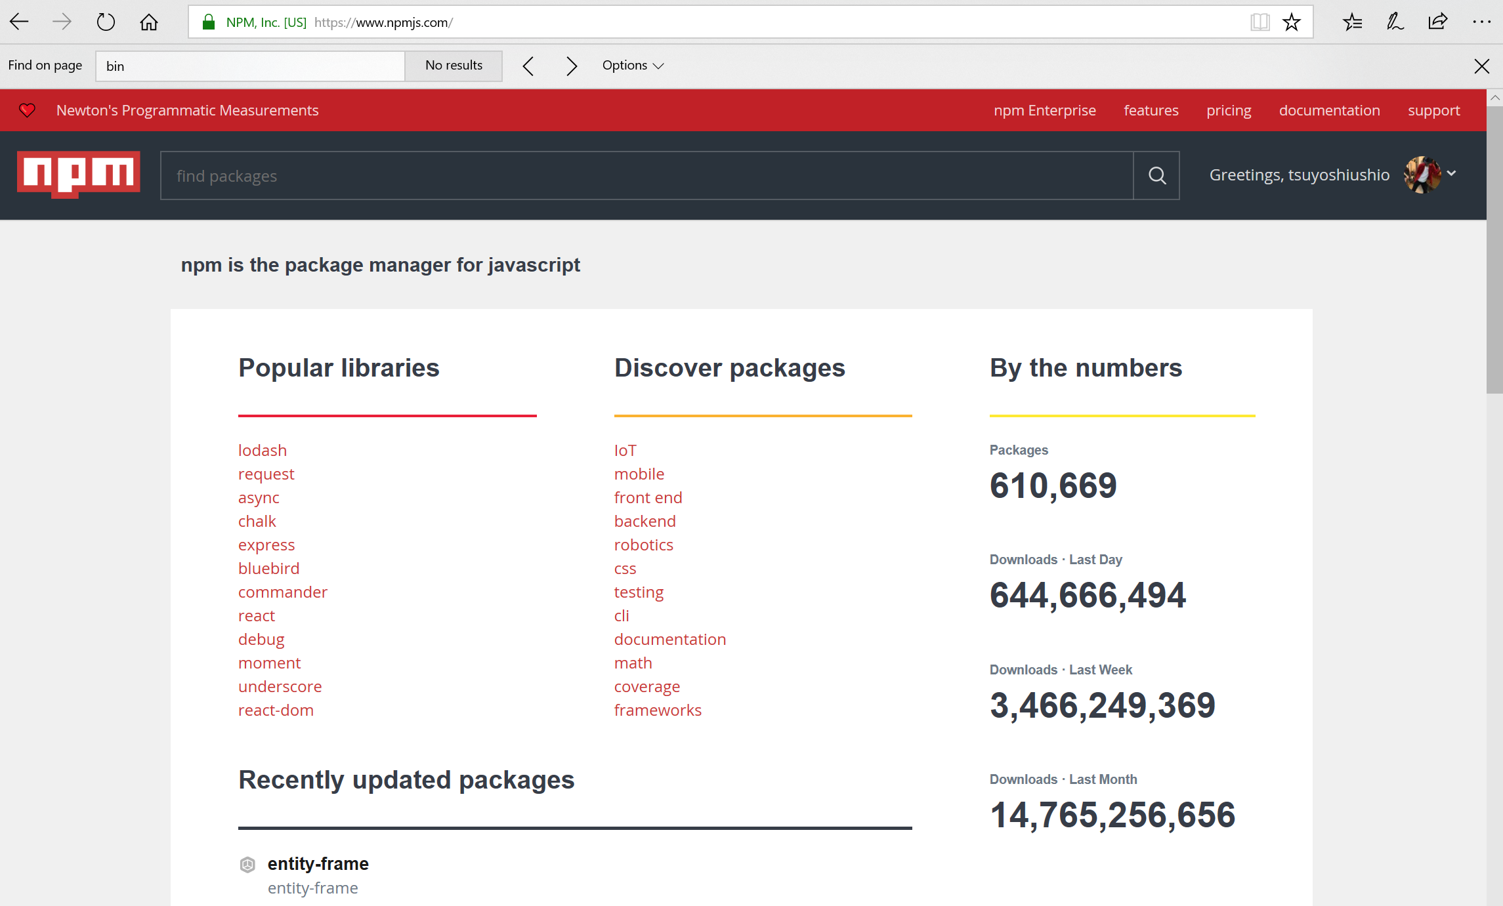Click the search magnifier icon
Screen dimensions: 1503x906
click(1156, 175)
